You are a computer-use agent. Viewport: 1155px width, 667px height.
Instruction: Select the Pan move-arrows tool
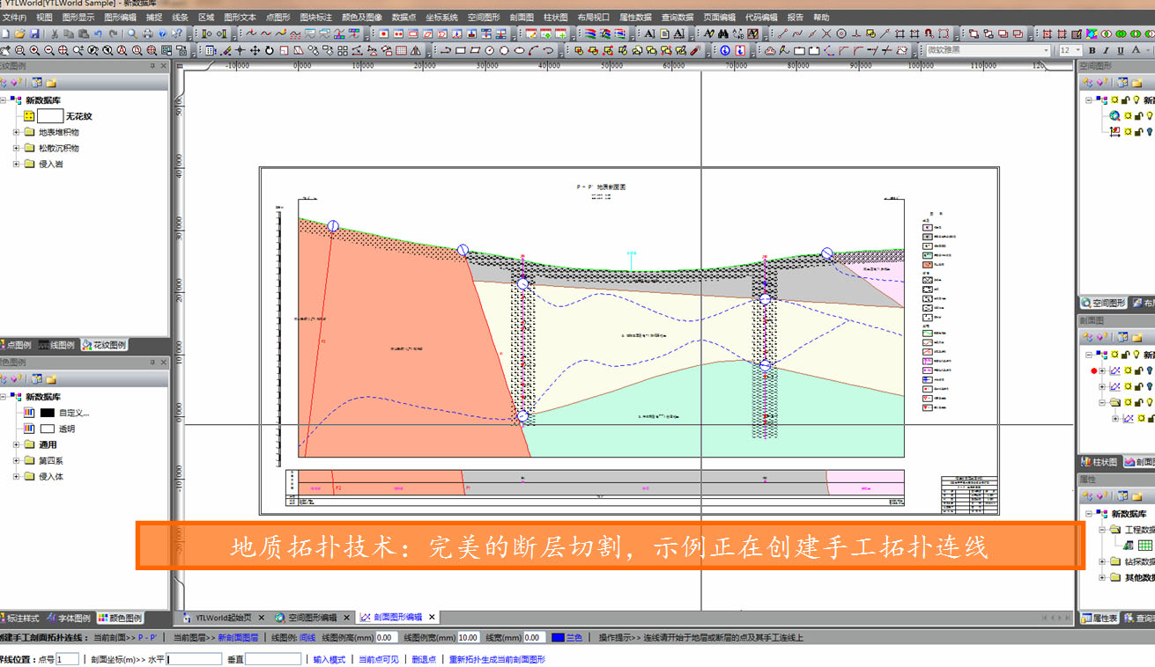coord(255,50)
